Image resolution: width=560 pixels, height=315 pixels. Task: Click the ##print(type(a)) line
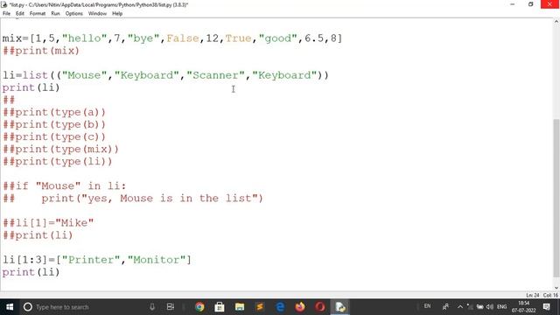[54, 112]
